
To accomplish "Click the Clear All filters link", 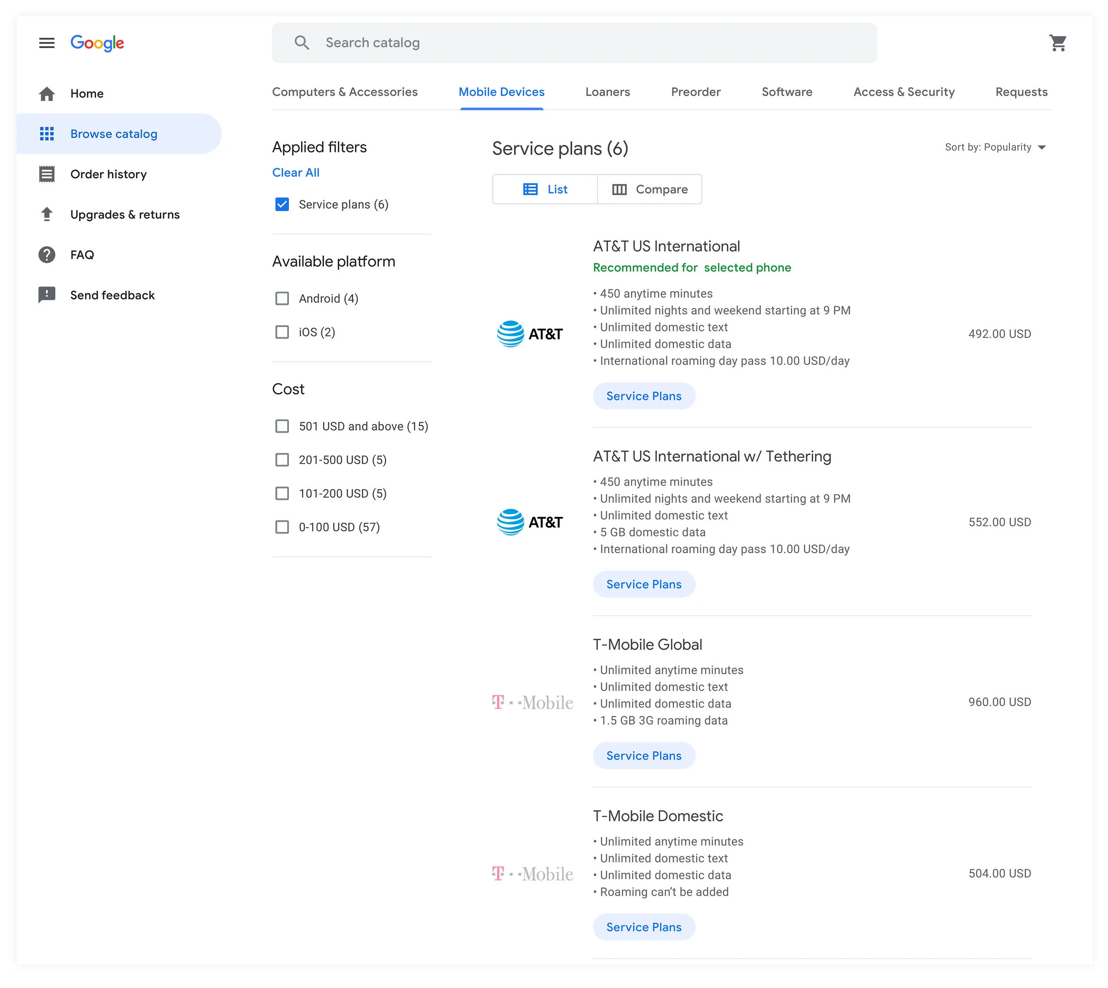I will pyautogui.click(x=295, y=172).
